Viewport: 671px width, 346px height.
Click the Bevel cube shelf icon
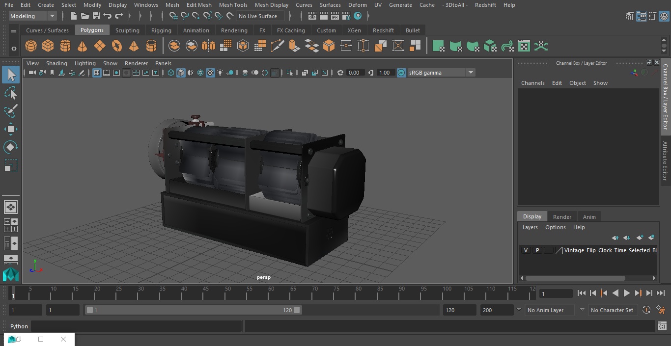pos(329,46)
